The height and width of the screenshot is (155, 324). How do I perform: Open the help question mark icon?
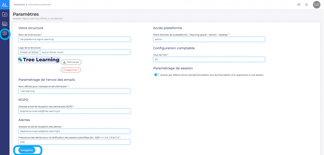click(x=306, y=4)
